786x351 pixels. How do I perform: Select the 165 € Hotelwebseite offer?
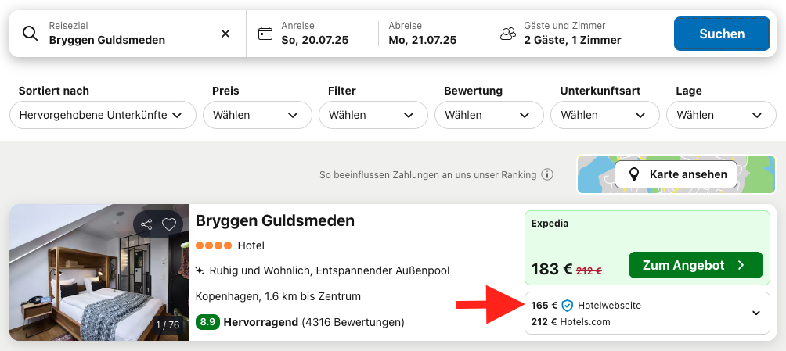(586, 306)
